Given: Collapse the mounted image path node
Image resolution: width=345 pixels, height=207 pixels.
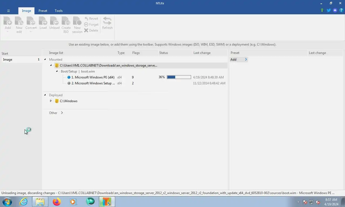Looking at the screenshot, I should [51, 65].
